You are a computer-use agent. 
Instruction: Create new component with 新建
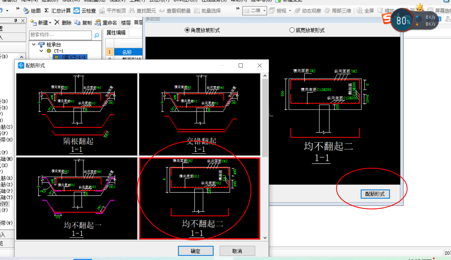(x=39, y=23)
